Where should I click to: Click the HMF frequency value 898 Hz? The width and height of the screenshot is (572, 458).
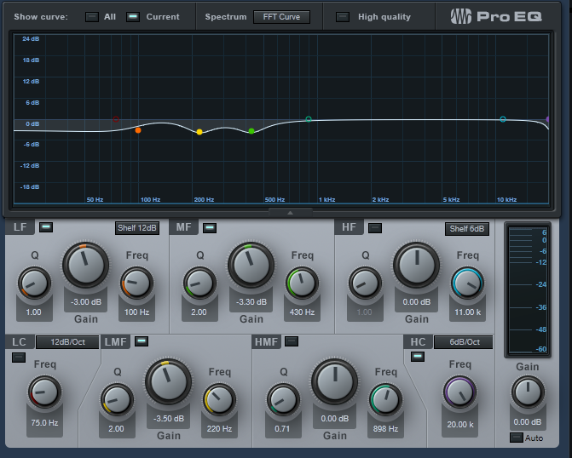click(x=385, y=429)
